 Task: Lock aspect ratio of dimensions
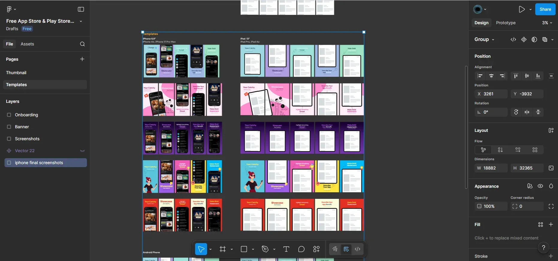(551, 168)
